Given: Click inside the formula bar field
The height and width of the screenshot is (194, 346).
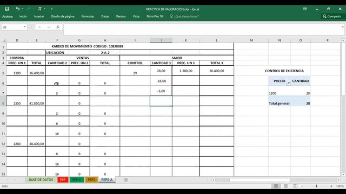Looking at the screenshot, I should (202, 30).
